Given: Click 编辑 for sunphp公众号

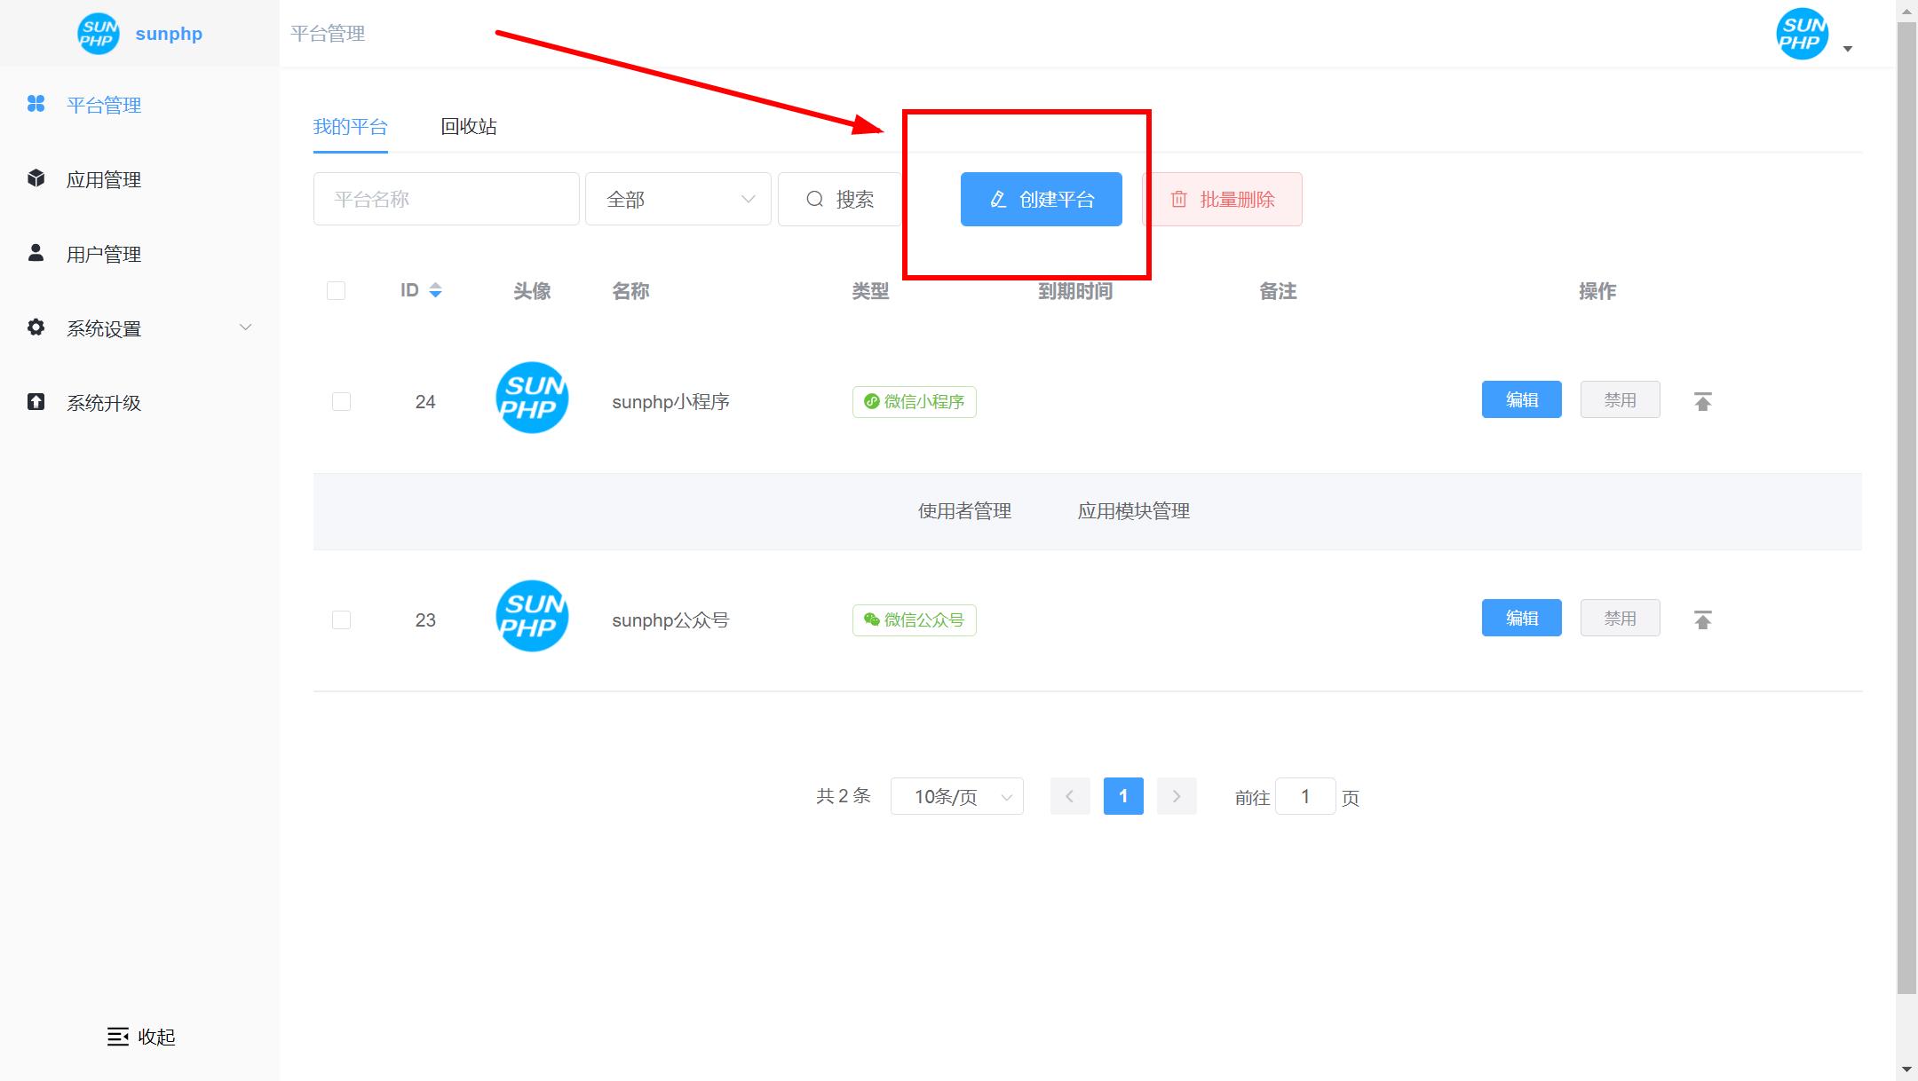Looking at the screenshot, I should pos(1521,618).
